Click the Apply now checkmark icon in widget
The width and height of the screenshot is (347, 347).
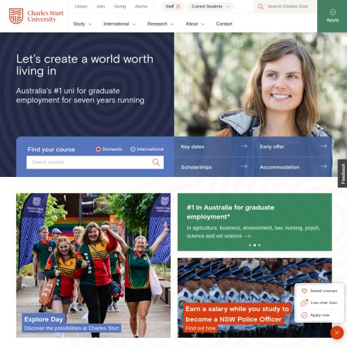coord(304,315)
